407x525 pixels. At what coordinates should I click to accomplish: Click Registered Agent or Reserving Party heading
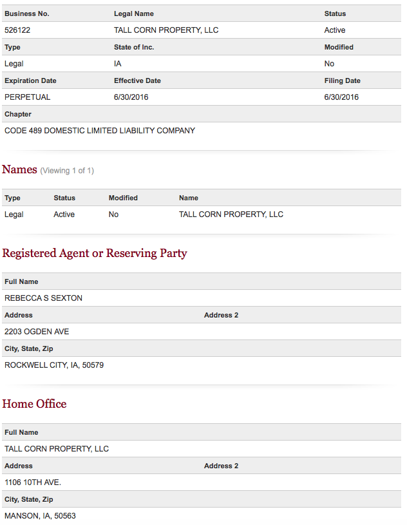click(95, 253)
